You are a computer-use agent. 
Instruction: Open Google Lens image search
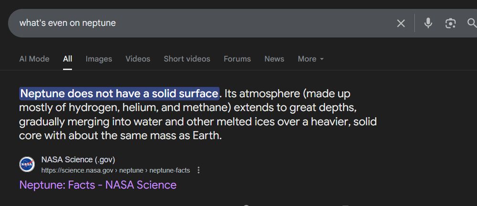coord(450,23)
